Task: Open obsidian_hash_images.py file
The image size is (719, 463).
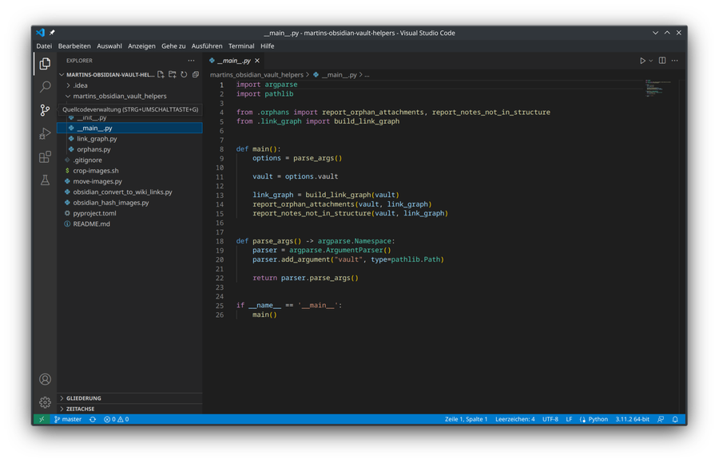Action: pyautogui.click(x=129, y=202)
